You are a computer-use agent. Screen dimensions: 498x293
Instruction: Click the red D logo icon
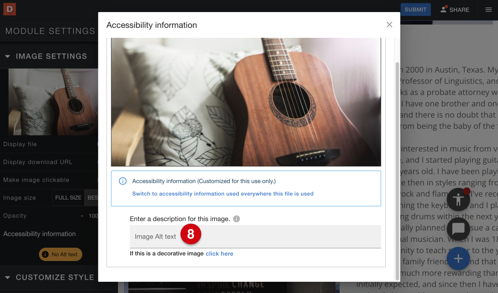(x=10, y=9)
